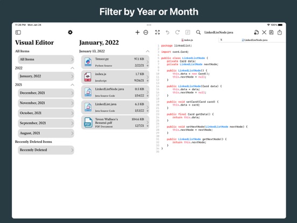Click the circled minus remove icon
Screen dimensions: 297x223
pyautogui.click(x=146, y=32)
